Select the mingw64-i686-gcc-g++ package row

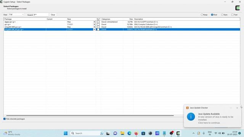[x=122, y=27]
